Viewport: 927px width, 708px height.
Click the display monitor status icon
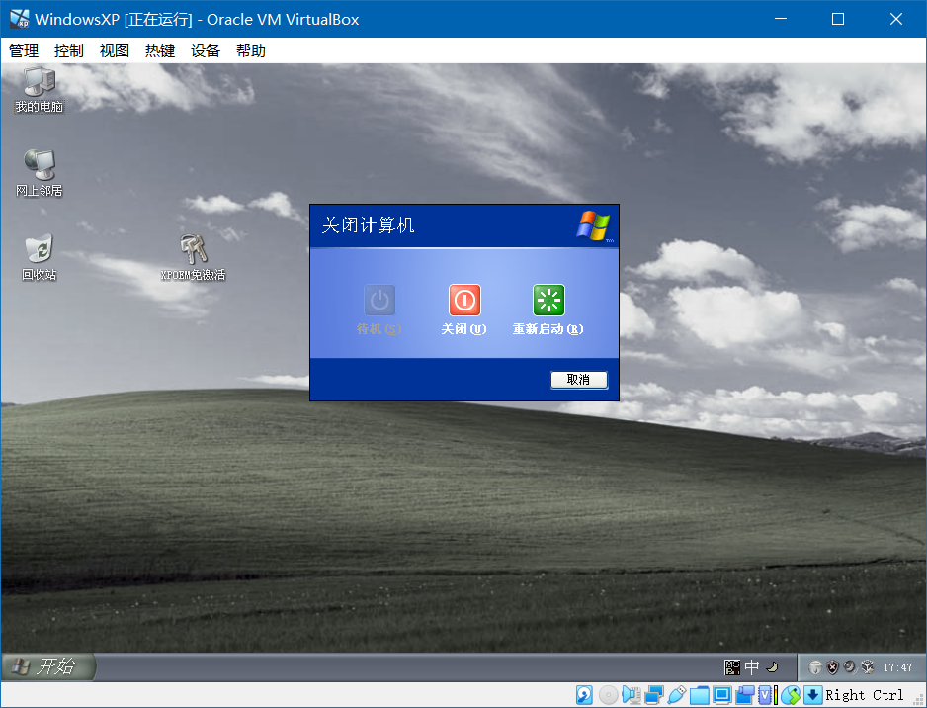tap(721, 695)
